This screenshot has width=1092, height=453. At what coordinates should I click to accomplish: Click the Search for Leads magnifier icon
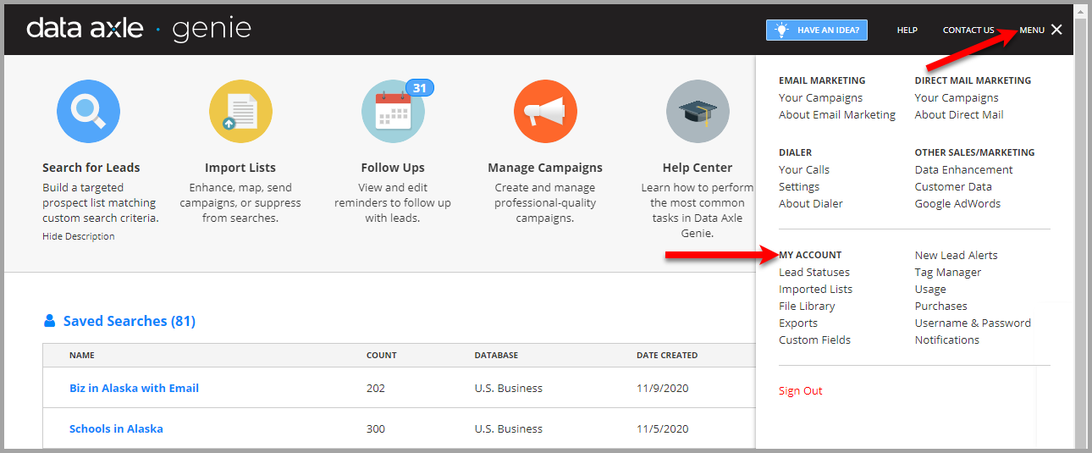[x=88, y=111]
